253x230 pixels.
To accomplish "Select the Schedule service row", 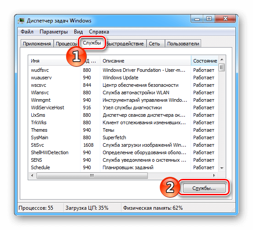I will tap(124, 167).
